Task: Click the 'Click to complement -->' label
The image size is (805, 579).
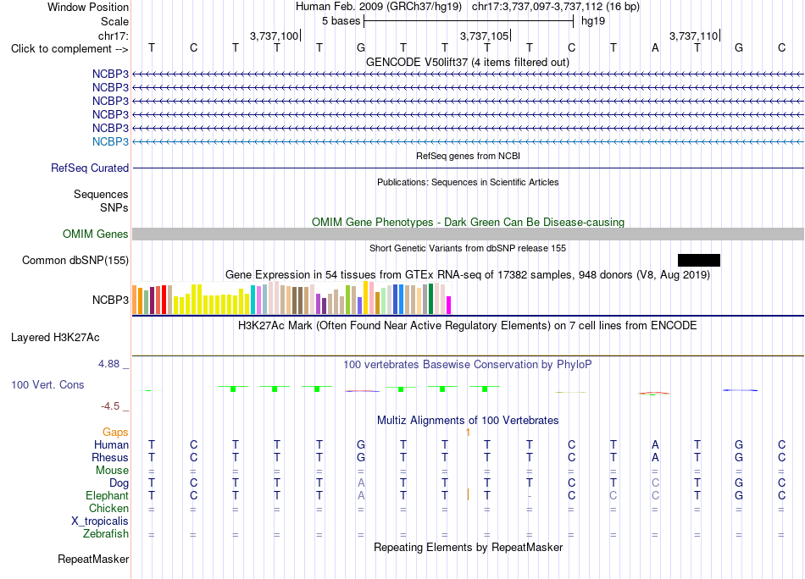Action: [x=69, y=49]
